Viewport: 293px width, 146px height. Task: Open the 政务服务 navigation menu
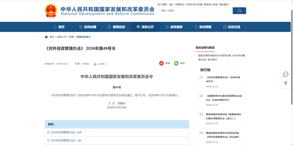(x=174, y=27)
